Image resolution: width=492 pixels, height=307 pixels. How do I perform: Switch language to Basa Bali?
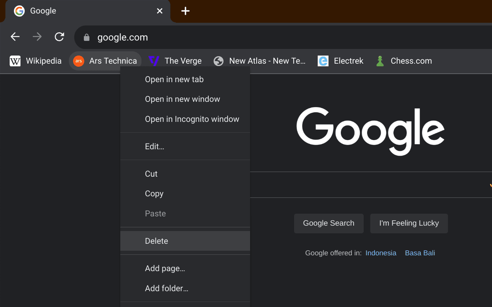420,253
